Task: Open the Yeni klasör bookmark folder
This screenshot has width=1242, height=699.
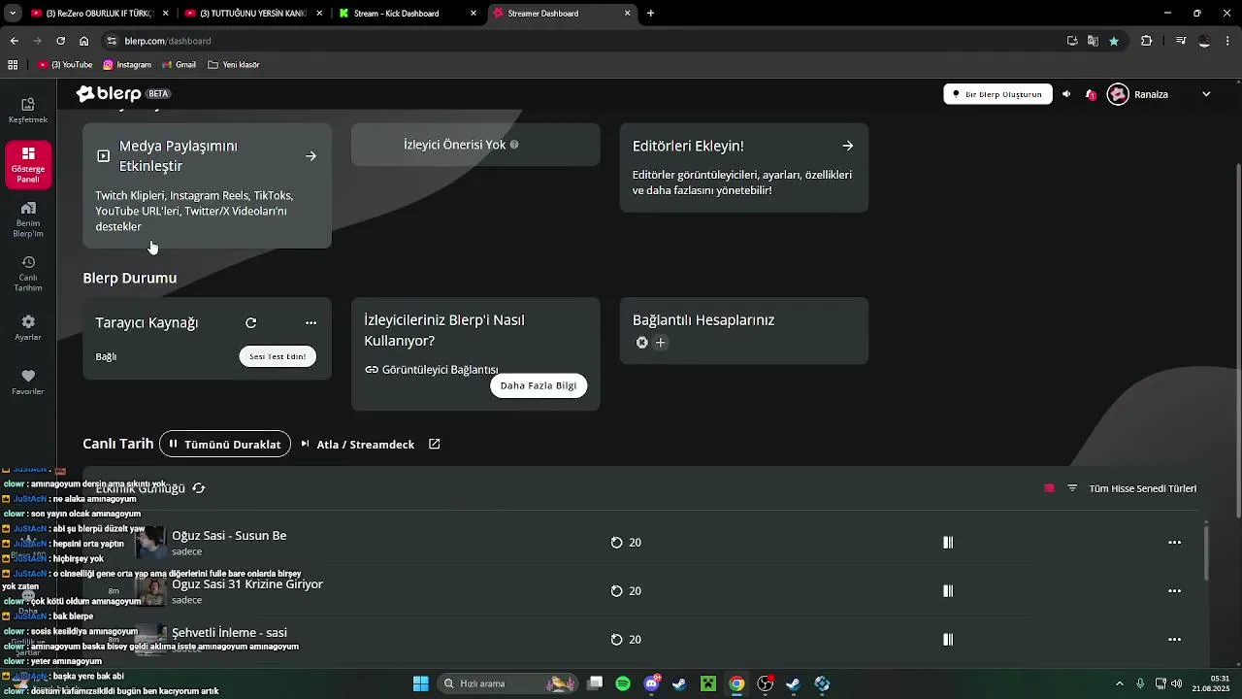Action: tap(234, 65)
